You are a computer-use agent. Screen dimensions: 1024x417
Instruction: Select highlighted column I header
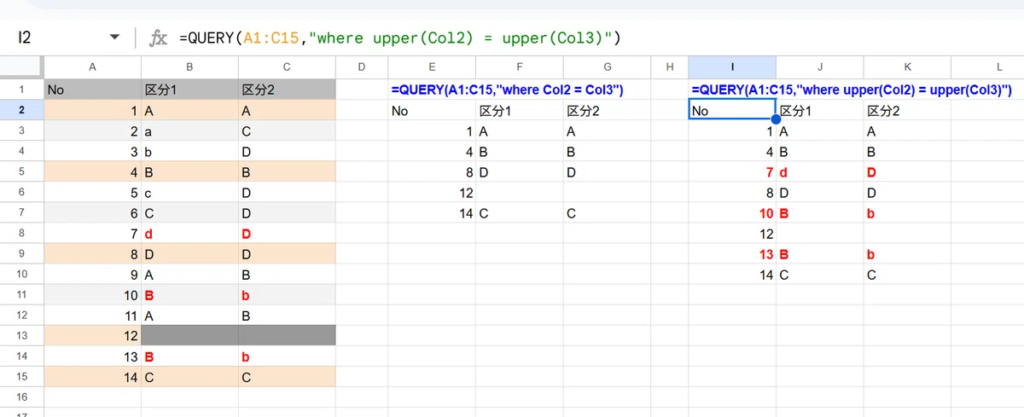click(732, 67)
